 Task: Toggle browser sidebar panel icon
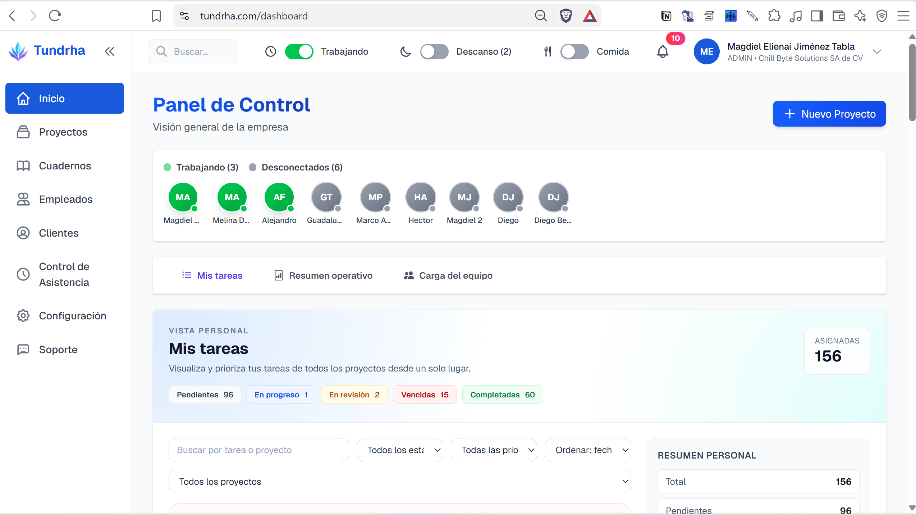[x=817, y=16]
